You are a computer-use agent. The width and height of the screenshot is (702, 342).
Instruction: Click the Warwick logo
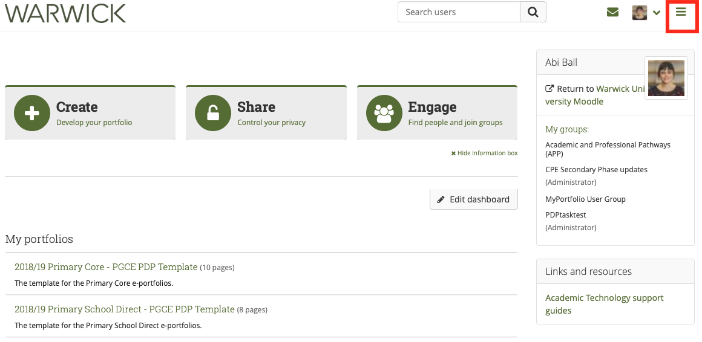coord(65,13)
